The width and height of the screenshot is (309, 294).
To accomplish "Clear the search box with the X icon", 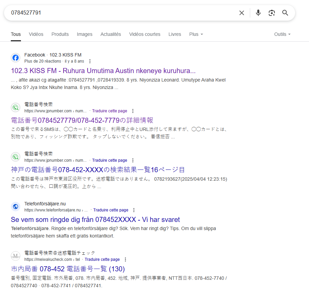I will click(242, 13).
